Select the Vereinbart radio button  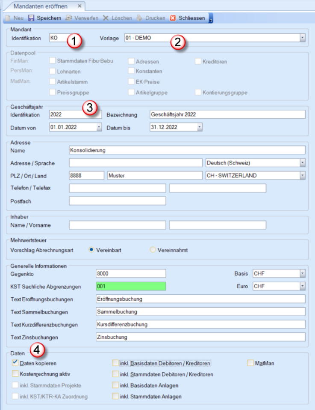(91, 250)
